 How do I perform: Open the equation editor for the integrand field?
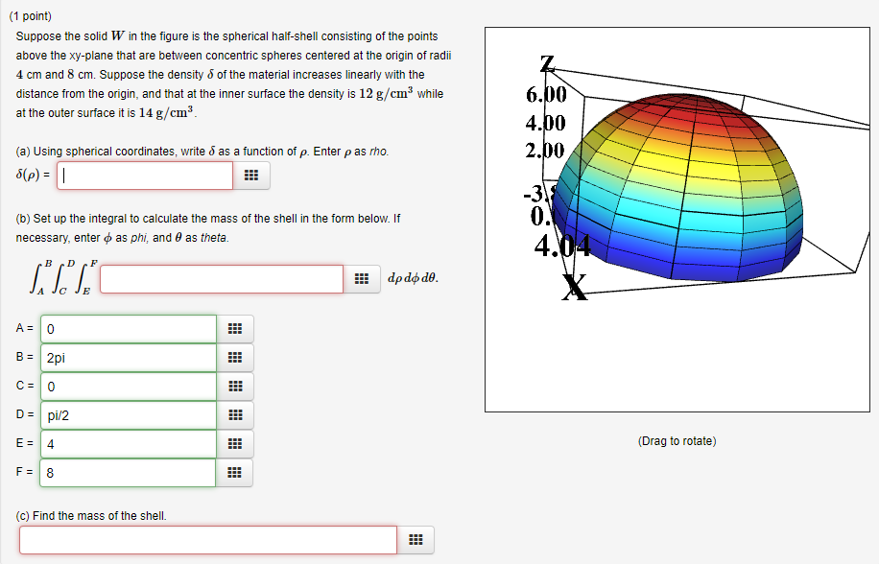point(362,279)
